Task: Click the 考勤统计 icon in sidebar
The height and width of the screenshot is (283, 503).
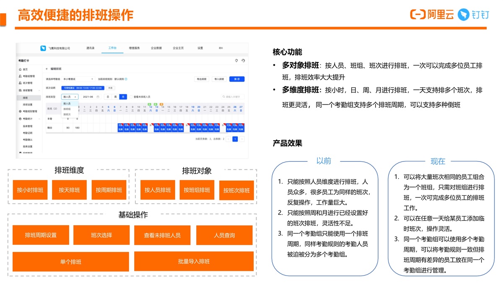Action: pos(20,119)
